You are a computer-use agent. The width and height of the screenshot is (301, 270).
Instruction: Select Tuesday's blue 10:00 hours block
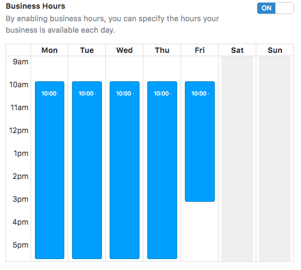87,170
